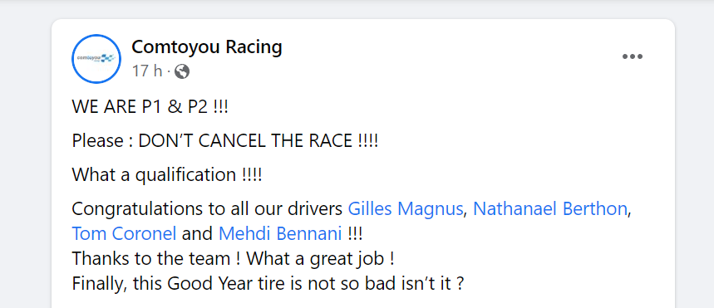Click 'and' between Tom Coronel and Mehdi Bennani
Viewport: 714px width, 308px height.
pos(197,234)
